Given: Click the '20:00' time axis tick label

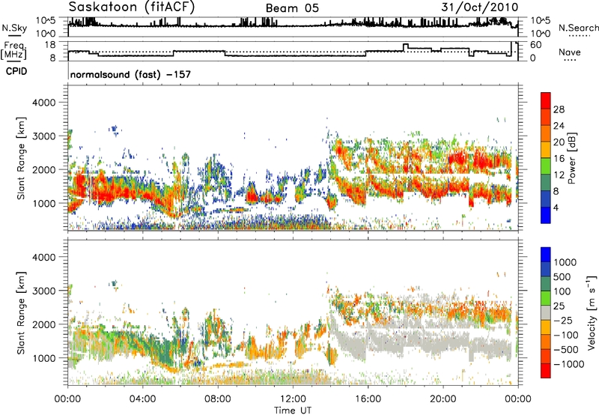Looking at the screenshot, I should tap(443, 399).
